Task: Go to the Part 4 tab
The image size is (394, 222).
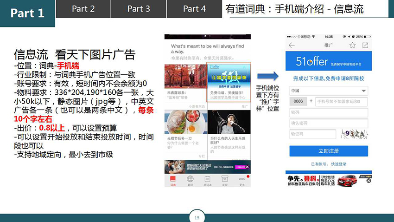Action: 195,9
